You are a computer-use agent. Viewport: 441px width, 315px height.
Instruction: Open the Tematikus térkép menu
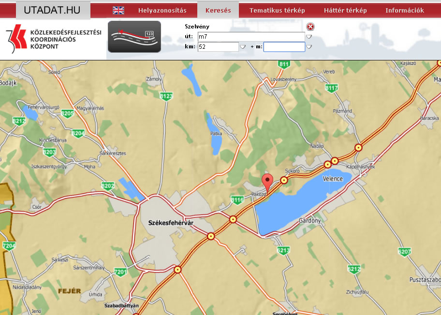pos(277,10)
